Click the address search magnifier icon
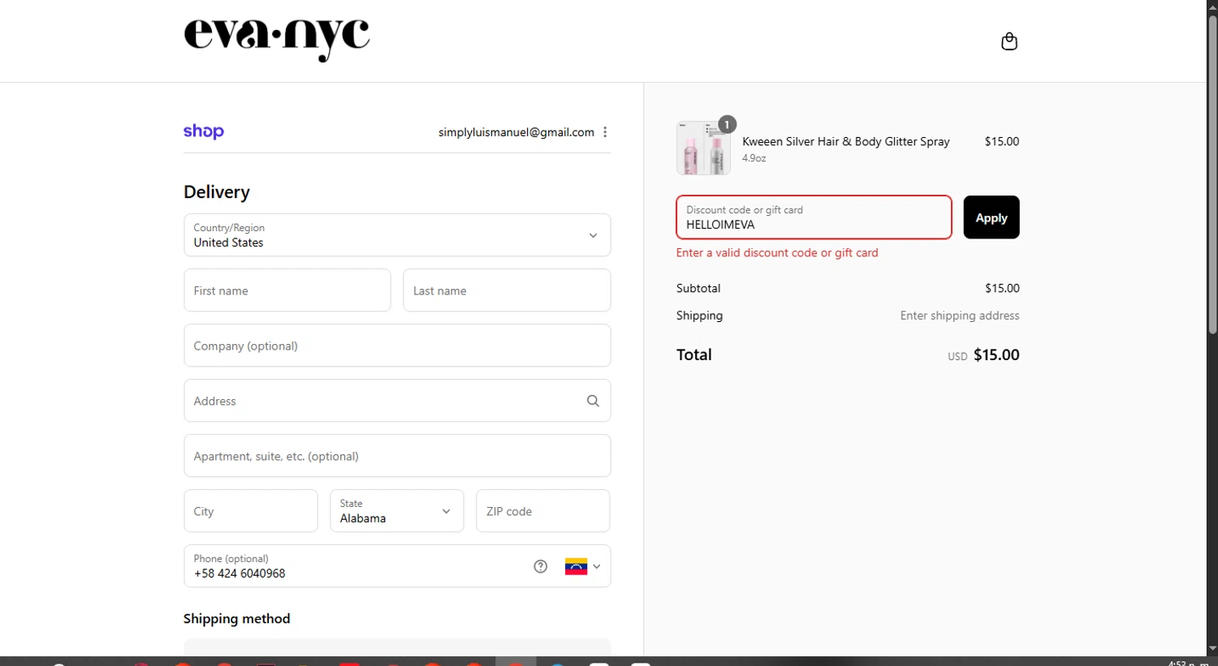 tap(593, 401)
